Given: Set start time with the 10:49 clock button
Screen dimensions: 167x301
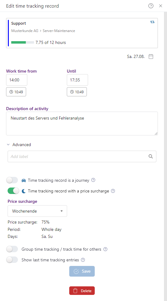Looking at the screenshot, I should [16, 92].
